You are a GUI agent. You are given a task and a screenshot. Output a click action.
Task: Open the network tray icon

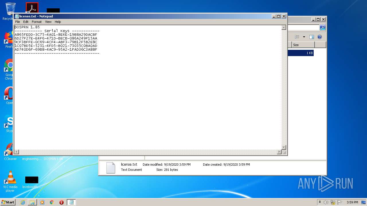pyautogui.click(x=333, y=202)
